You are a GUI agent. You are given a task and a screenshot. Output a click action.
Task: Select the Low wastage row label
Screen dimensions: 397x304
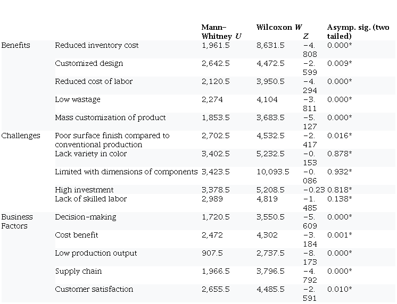[x=78, y=100]
